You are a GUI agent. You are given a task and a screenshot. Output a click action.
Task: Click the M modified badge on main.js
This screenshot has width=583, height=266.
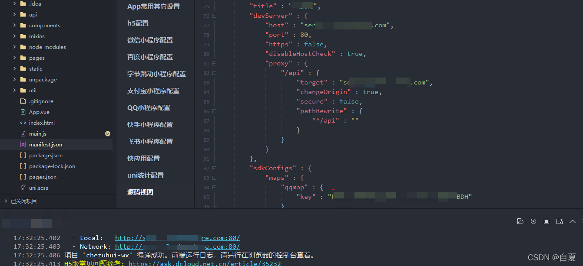pos(108,134)
